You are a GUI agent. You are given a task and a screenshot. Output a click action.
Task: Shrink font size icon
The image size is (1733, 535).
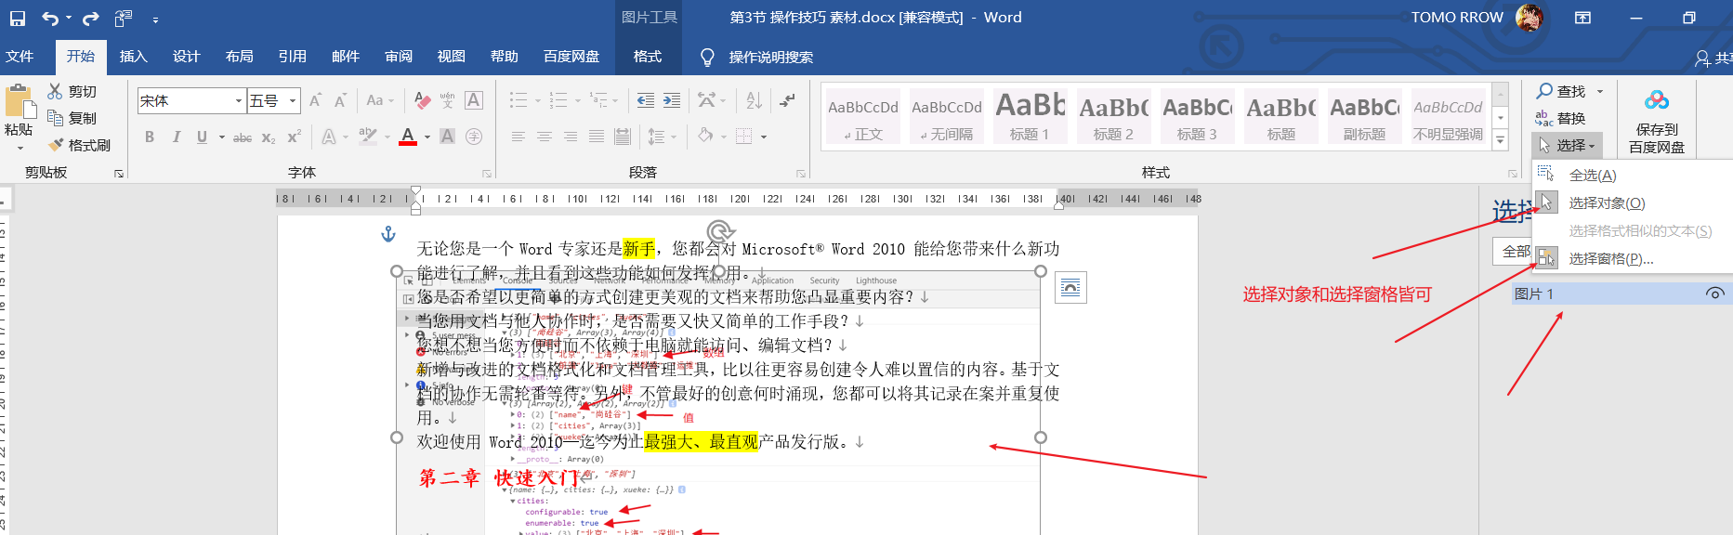(x=340, y=100)
